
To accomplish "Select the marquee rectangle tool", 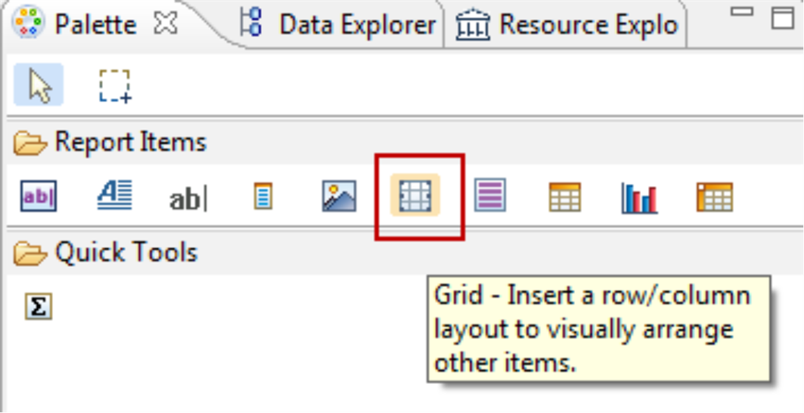I will pyautogui.click(x=115, y=85).
